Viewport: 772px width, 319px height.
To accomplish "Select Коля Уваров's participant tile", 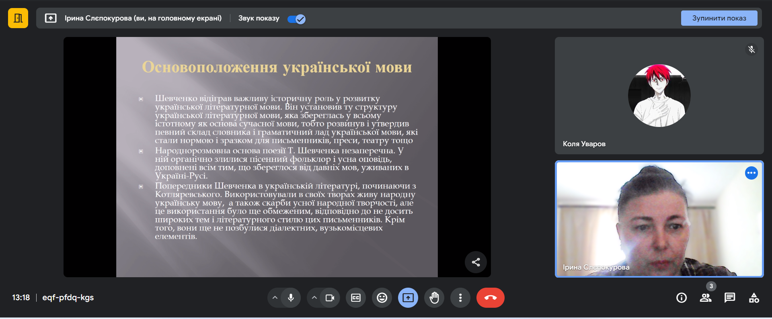I will [659, 96].
